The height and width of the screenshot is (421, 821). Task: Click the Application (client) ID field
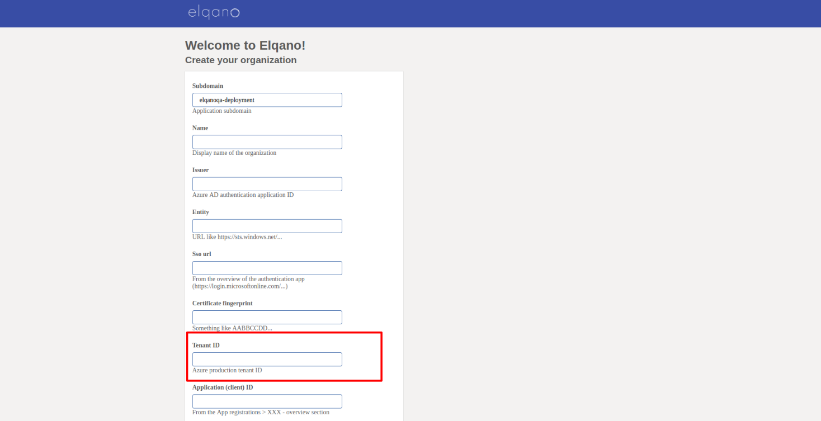(267, 401)
